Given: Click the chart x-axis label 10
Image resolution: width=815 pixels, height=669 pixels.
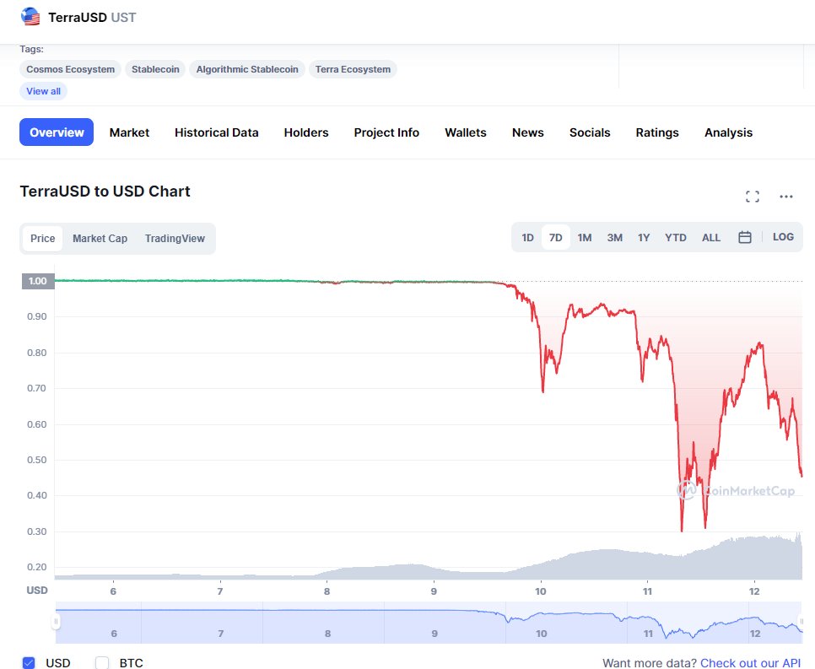Looking at the screenshot, I should (x=541, y=591).
